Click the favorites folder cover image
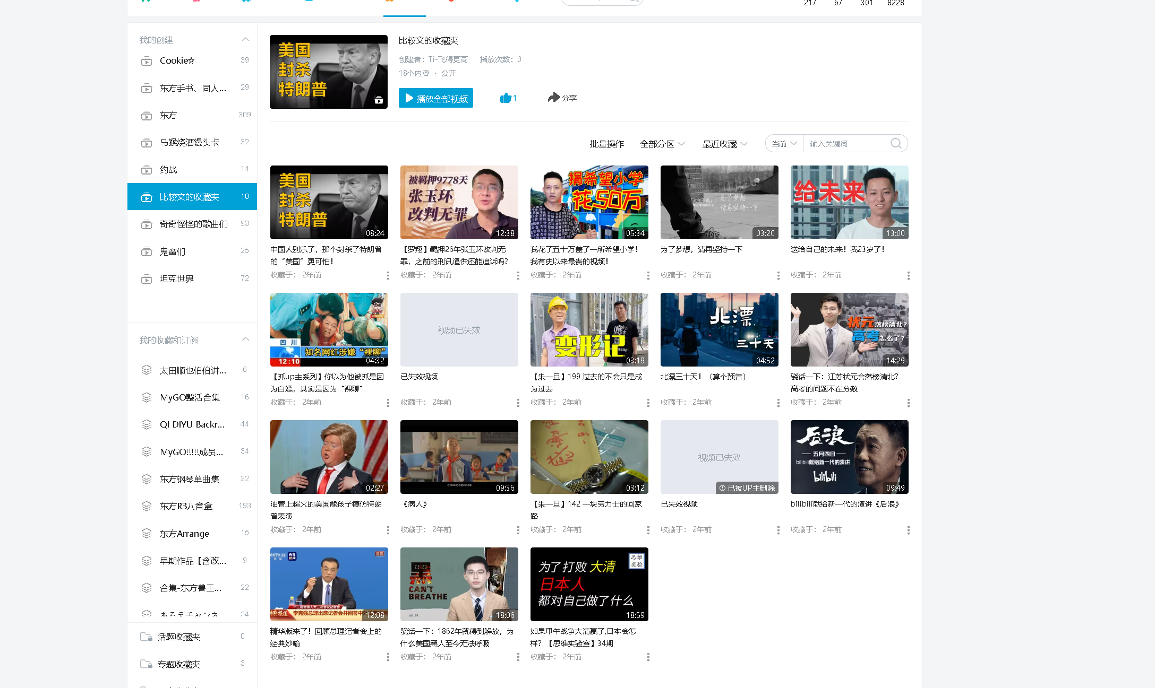This screenshot has width=1155, height=688. click(329, 72)
